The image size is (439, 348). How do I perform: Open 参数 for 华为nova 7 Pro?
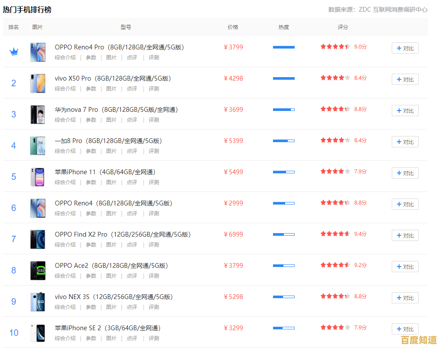pos(91,120)
